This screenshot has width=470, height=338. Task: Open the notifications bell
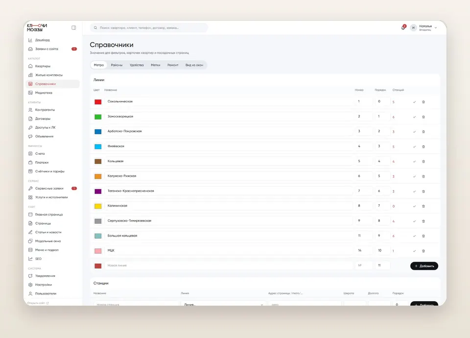[403, 27]
